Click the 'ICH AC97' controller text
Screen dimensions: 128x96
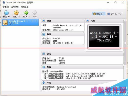[x=61, y=89]
